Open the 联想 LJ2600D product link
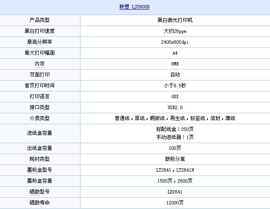The image size is (270, 209). pos(135,7)
